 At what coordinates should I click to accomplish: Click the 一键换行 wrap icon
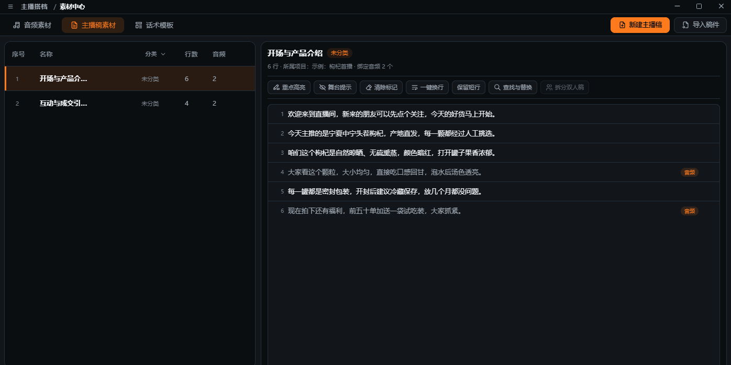click(415, 87)
